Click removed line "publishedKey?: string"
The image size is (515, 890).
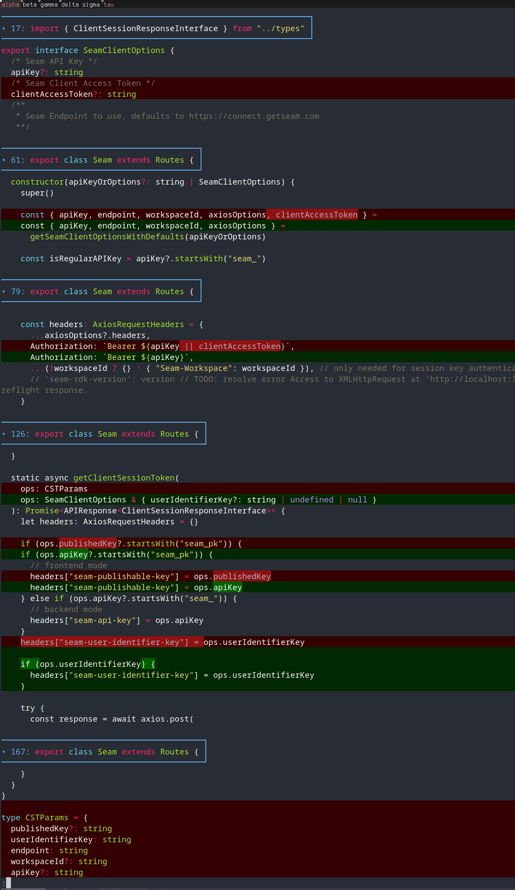(x=61, y=829)
